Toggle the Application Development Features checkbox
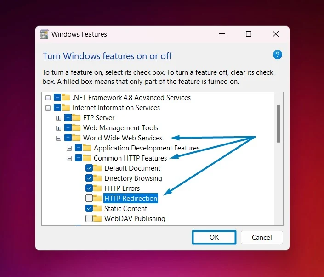The width and height of the screenshot is (324, 277). [x=78, y=148]
